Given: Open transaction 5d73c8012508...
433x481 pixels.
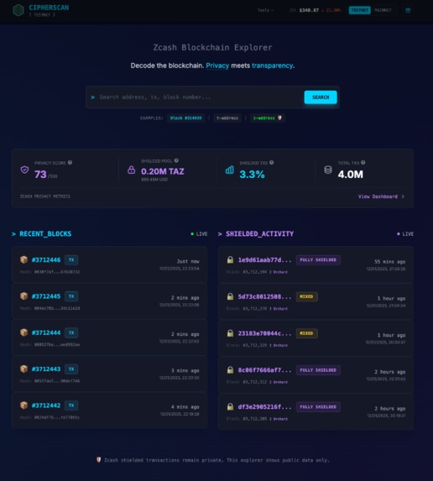Looking at the screenshot, I should (x=264, y=296).
